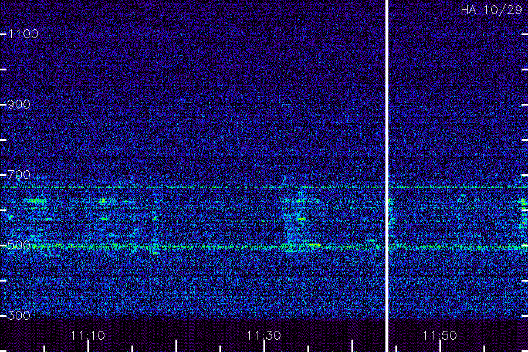Click the 1100 frequency axis label
This screenshot has height=352, width=528.
pos(23,34)
